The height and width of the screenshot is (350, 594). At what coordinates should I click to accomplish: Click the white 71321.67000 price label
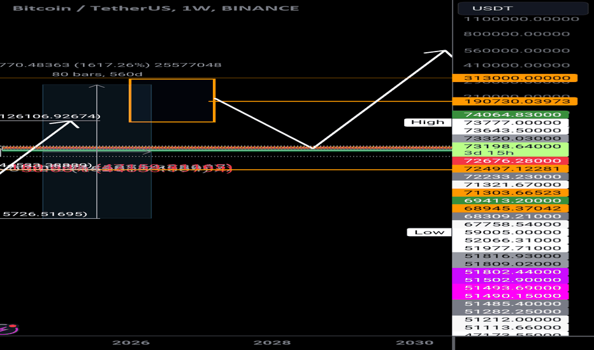pos(511,185)
